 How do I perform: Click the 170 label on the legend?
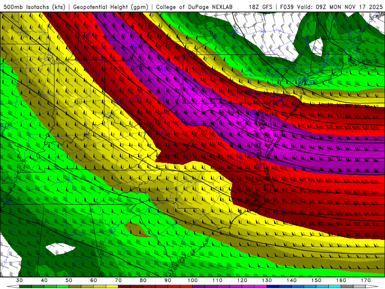(x=366, y=280)
